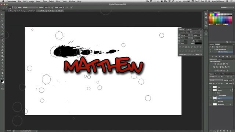Add a Brightness/Contrast adjustment
235x132 pixels.
pyautogui.click(x=215, y=64)
